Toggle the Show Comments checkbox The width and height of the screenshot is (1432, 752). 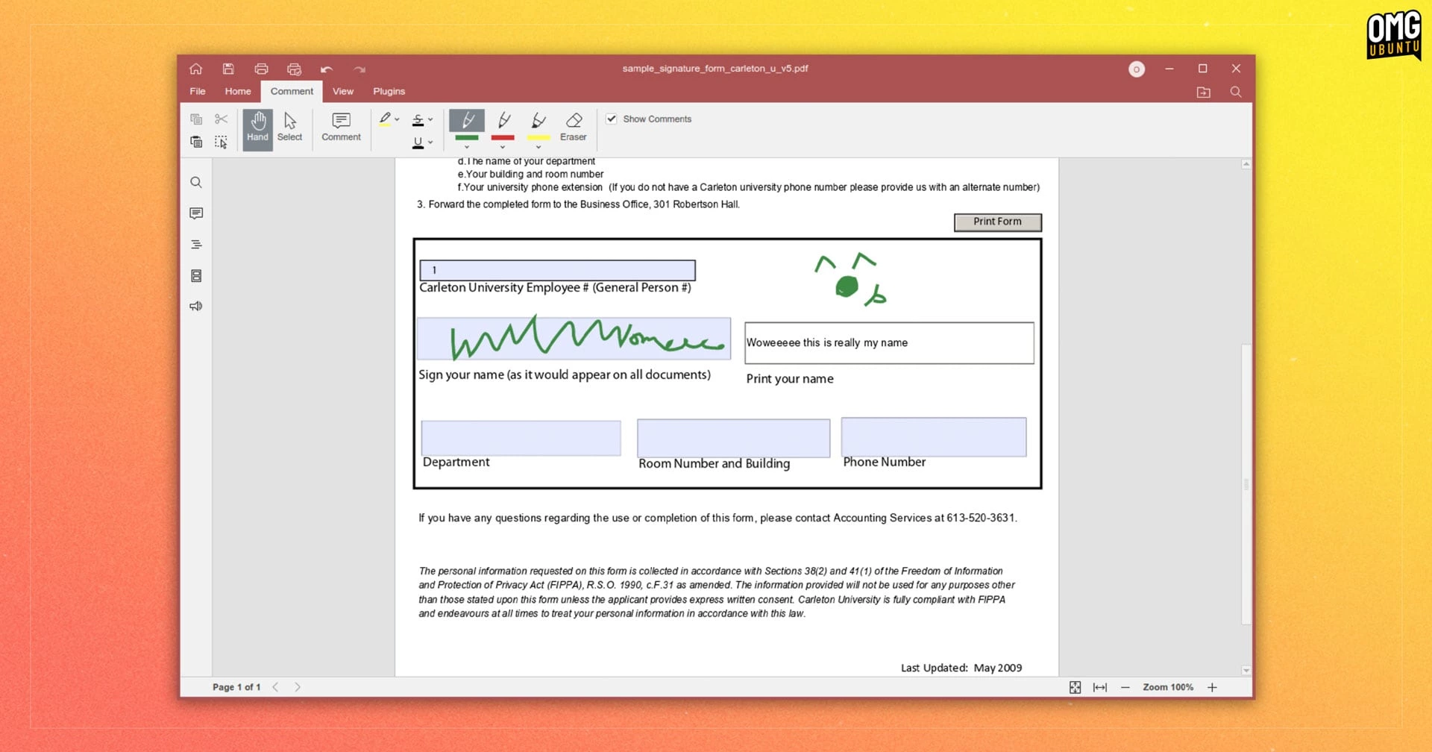(x=612, y=119)
